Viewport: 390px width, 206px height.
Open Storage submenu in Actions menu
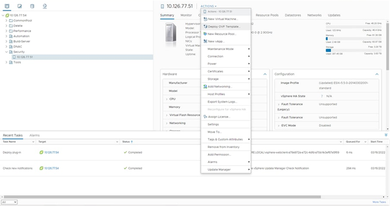tap(226, 79)
